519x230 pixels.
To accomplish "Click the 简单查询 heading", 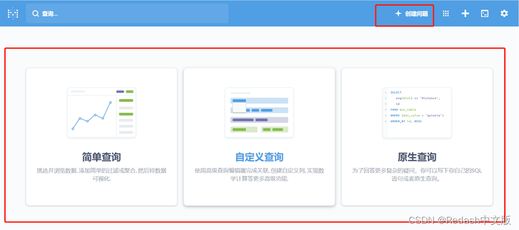I will pos(101,157).
